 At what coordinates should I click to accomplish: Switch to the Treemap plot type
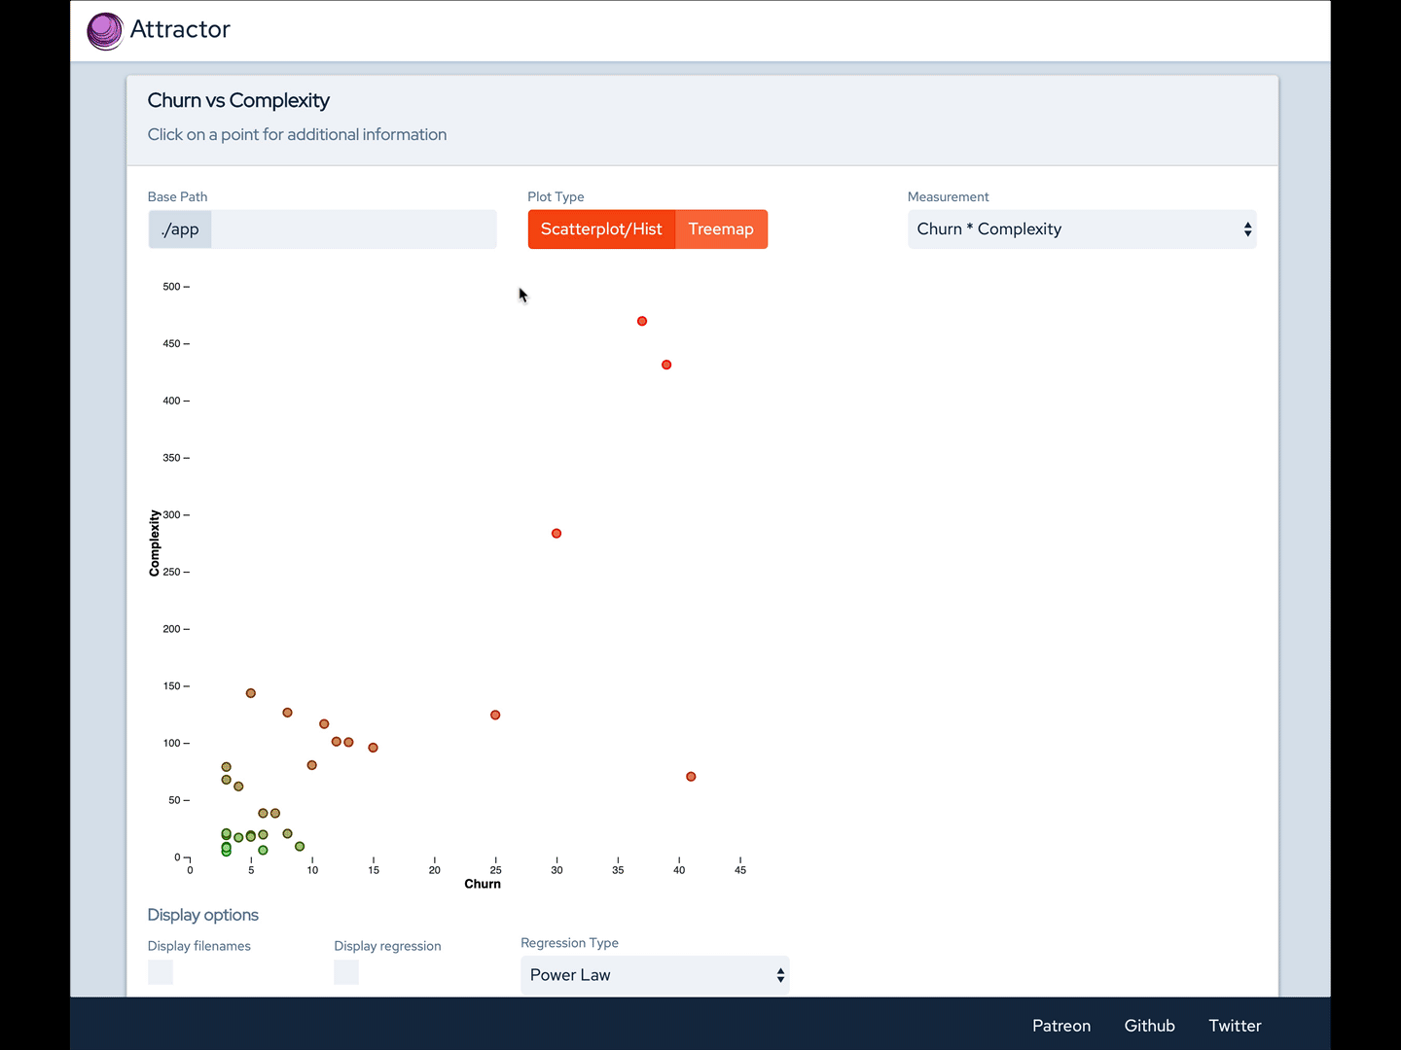[x=721, y=229]
